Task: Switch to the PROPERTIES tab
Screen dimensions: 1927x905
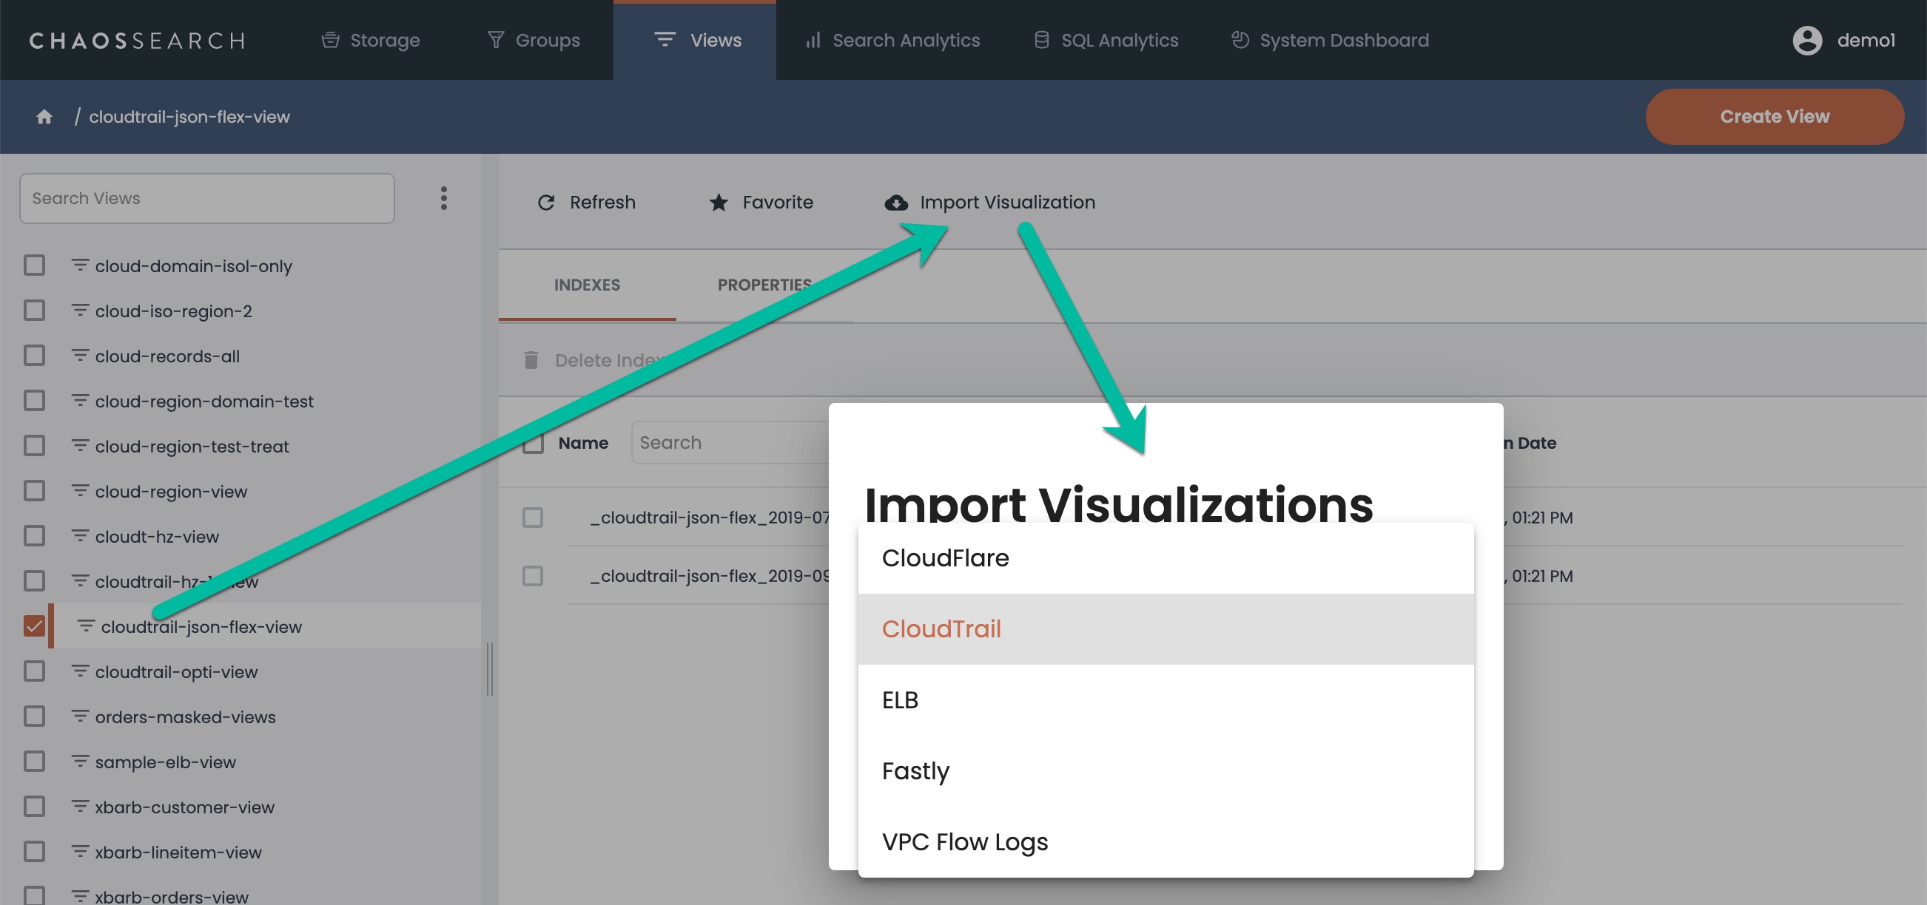Action: pos(764,285)
